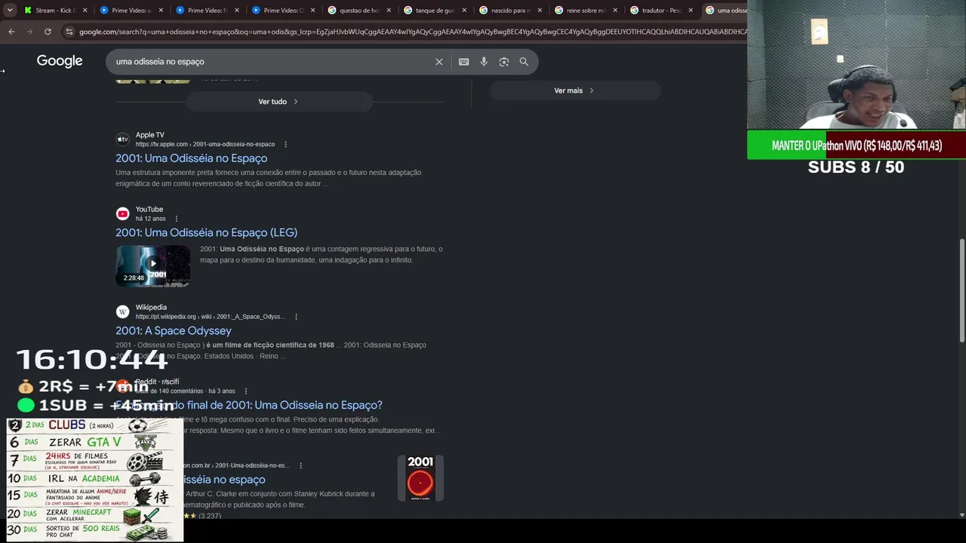Close the 'reine sobre mi' tab
Image resolution: width=966 pixels, height=543 pixels.
tap(615, 11)
